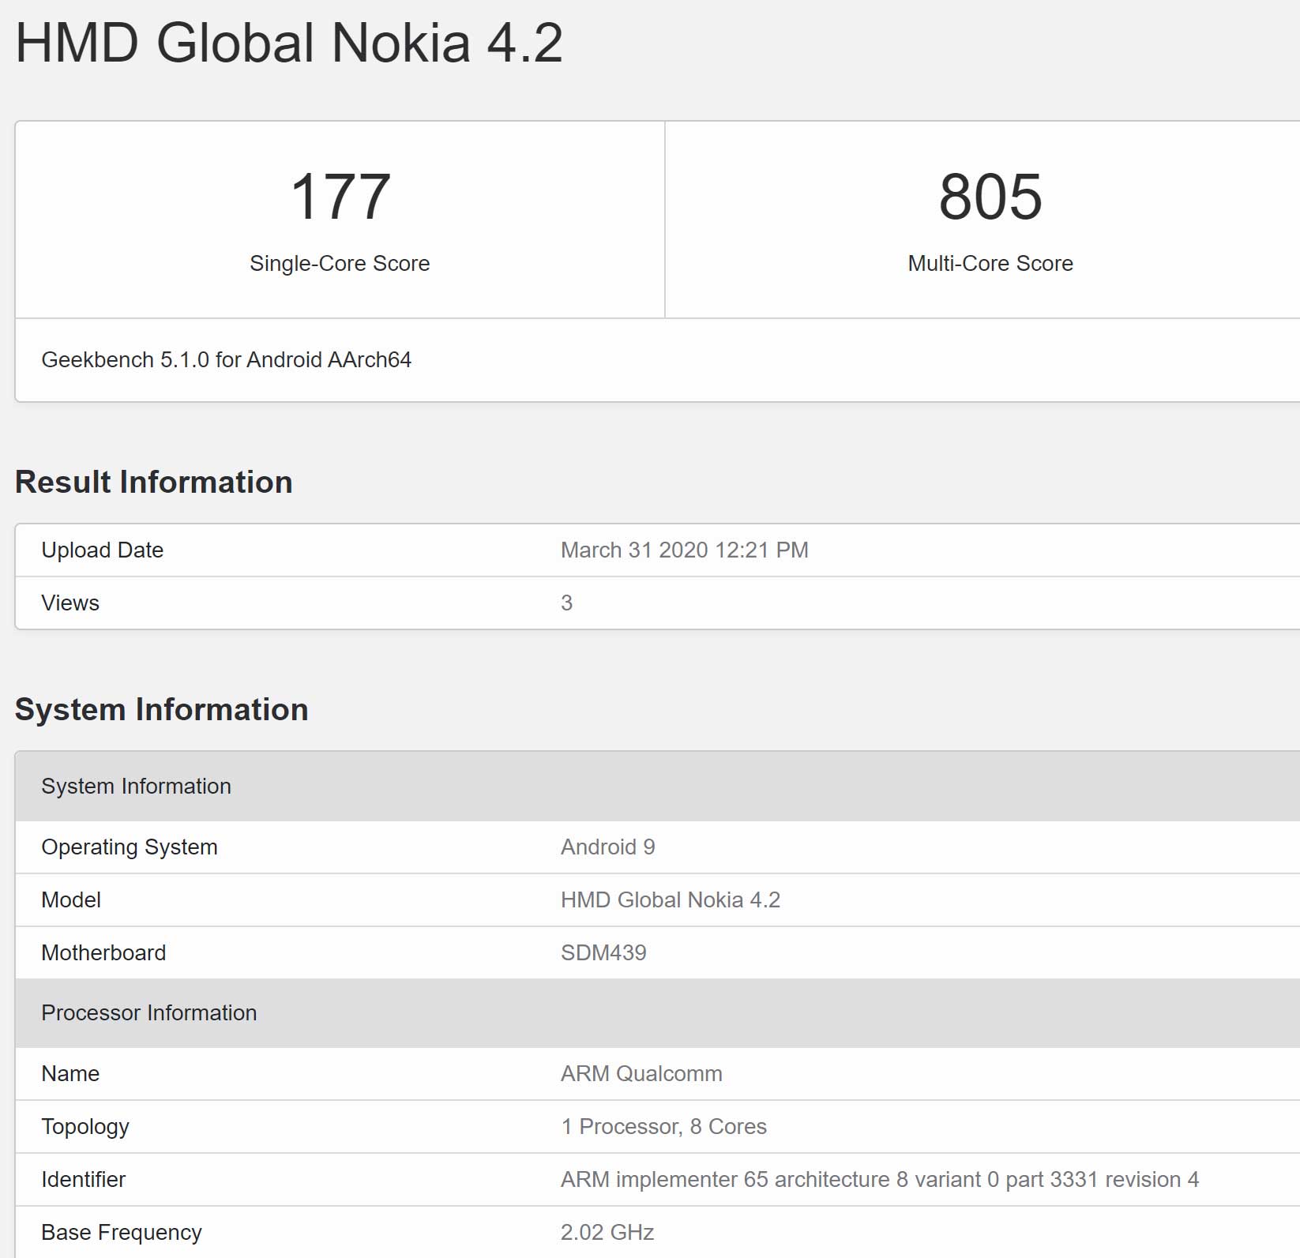Select the SDM439 motherboard value
Image resolution: width=1300 pixels, height=1258 pixels.
pos(603,953)
